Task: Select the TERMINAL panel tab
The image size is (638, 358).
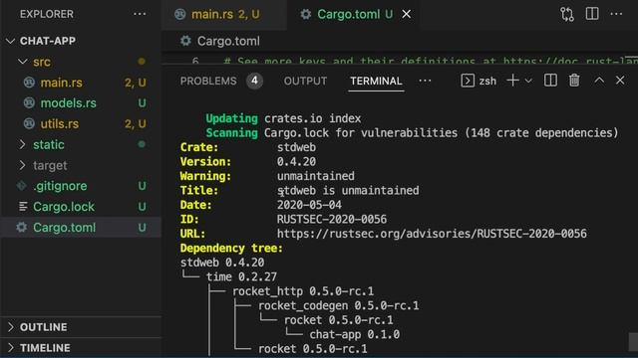Action: tap(376, 81)
